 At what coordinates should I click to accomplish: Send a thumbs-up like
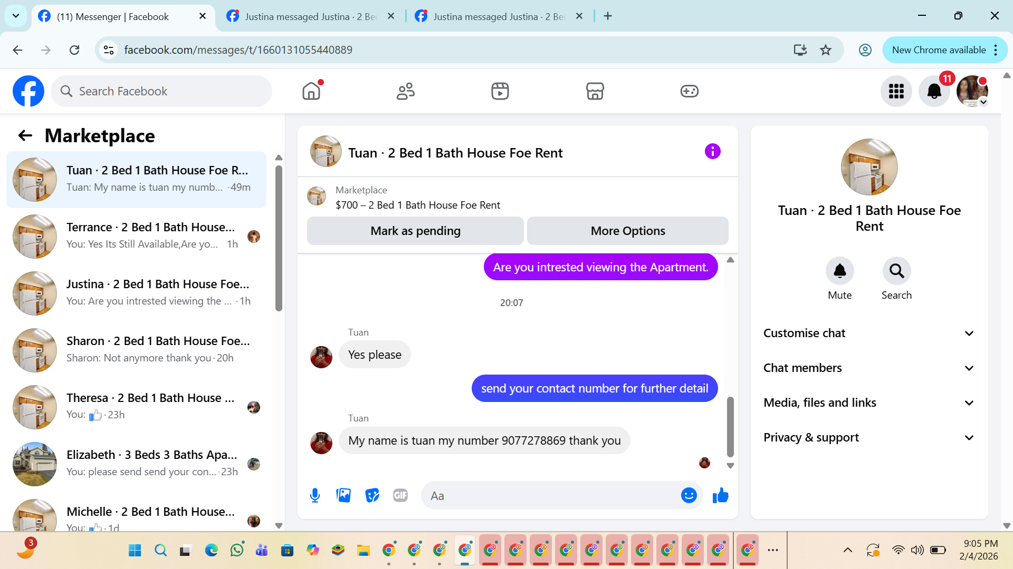coord(720,495)
